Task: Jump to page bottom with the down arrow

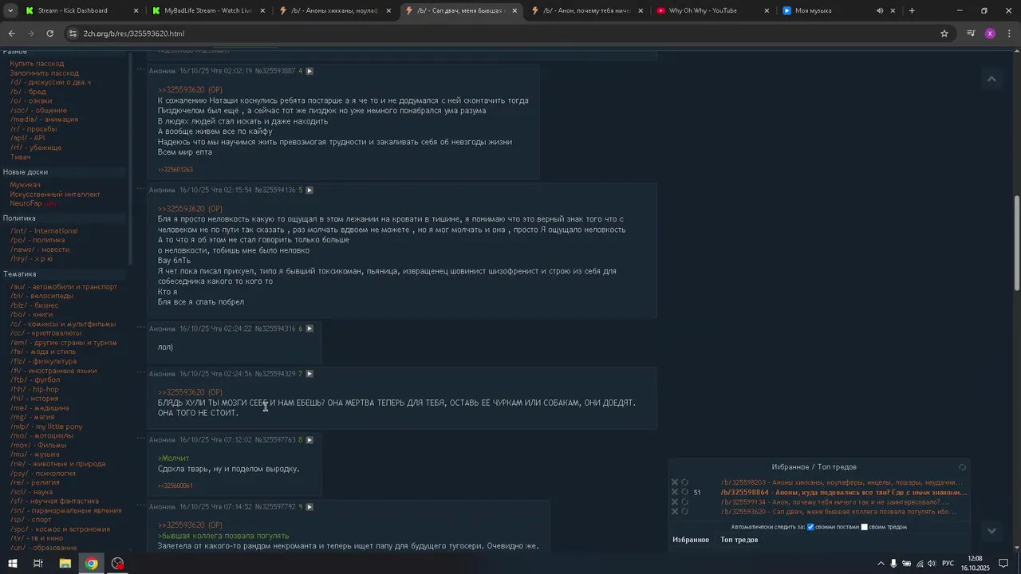Action: (x=991, y=531)
